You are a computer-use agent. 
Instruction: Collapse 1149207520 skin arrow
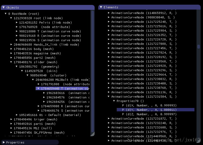22,71
